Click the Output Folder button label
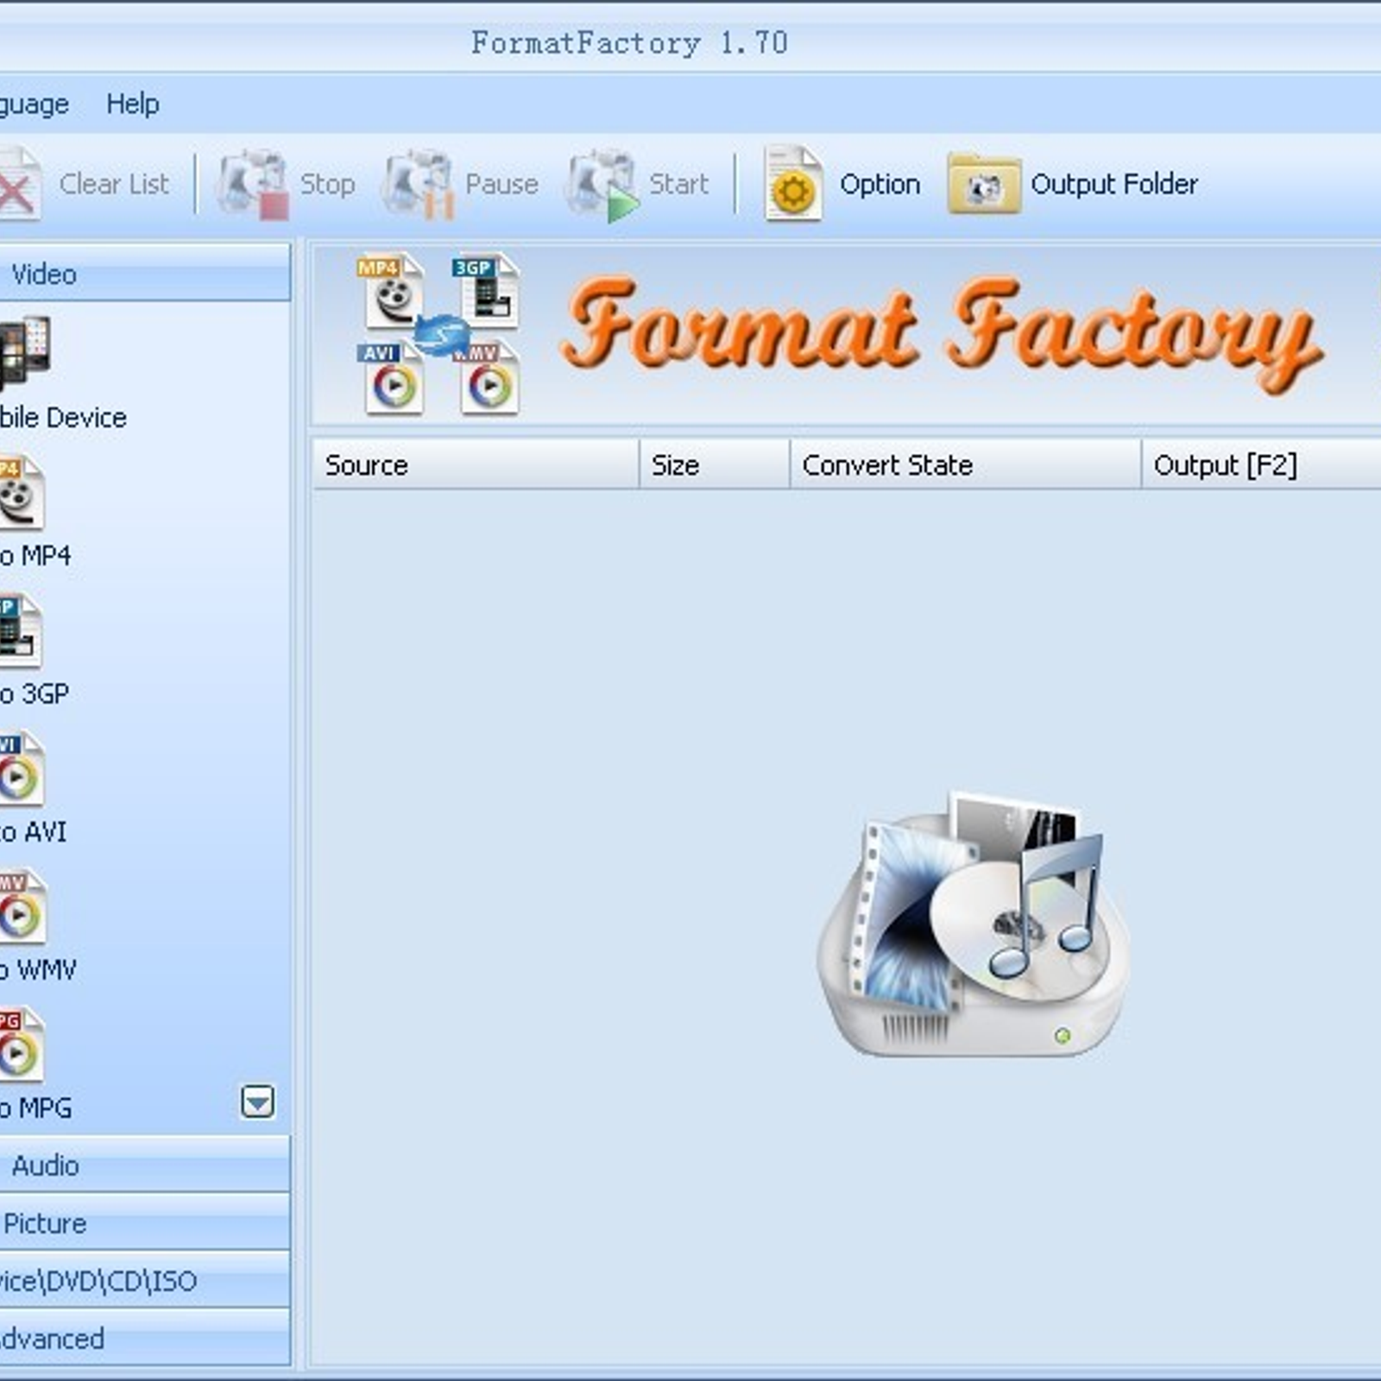1381x1381 pixels. pyautogui.click(x=1114, y=185)
